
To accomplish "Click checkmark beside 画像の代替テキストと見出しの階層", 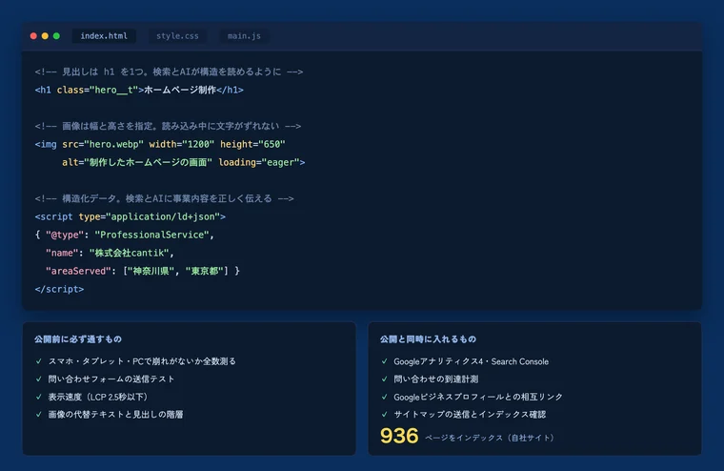I will click(39, 414).
